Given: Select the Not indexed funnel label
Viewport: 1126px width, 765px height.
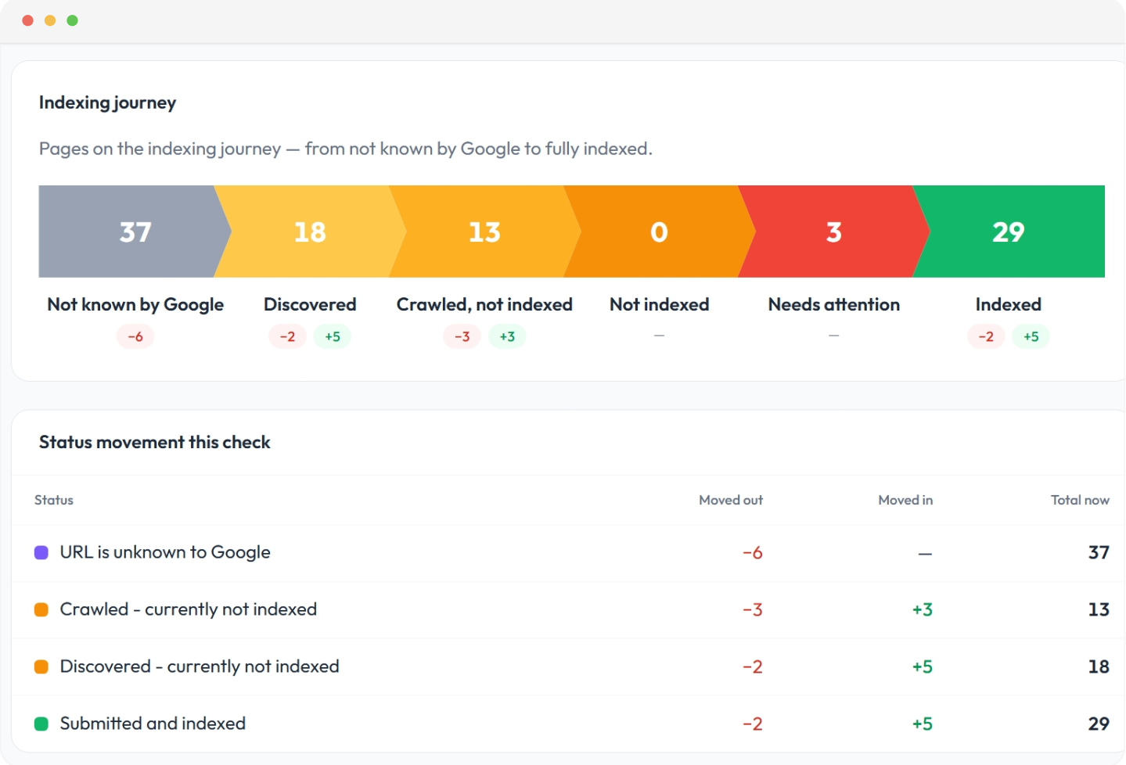Looking at the screenshot, I should pyautogui.click(x=659, y=304).
